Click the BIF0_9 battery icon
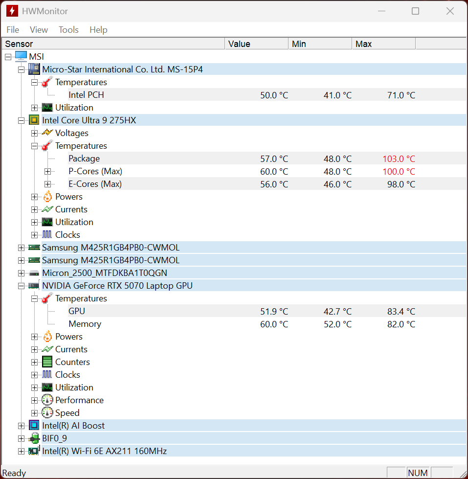 click(34, 438)
